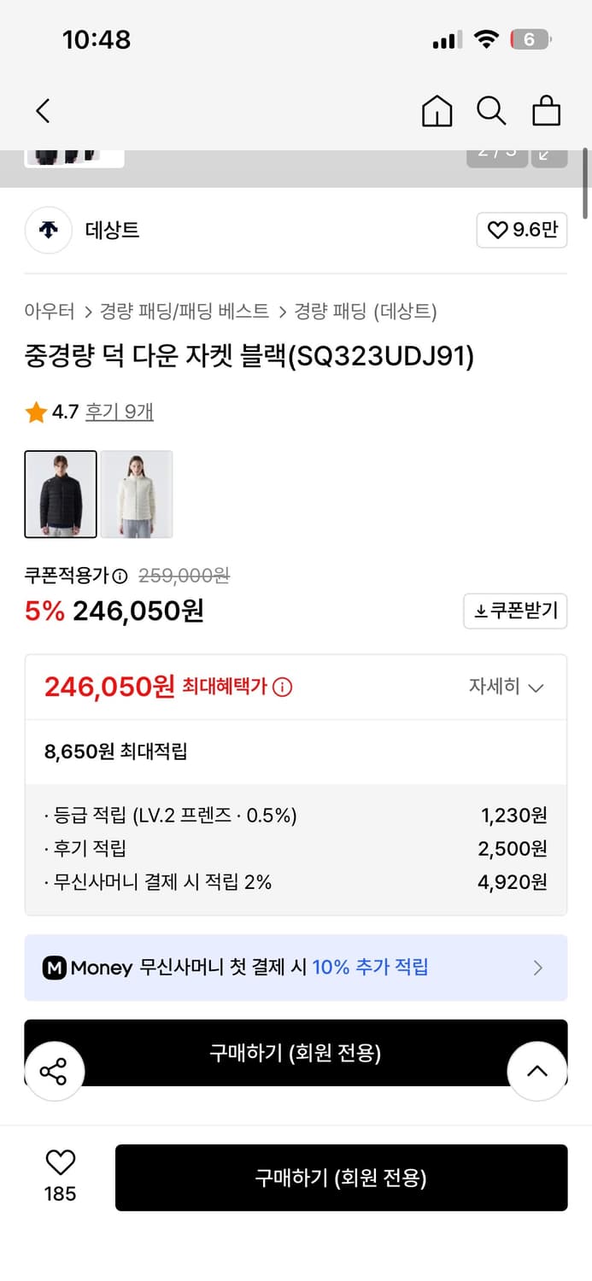Expand the 자세히 price details section
Screen dimensions: 592x1281
tap(507, 686)
